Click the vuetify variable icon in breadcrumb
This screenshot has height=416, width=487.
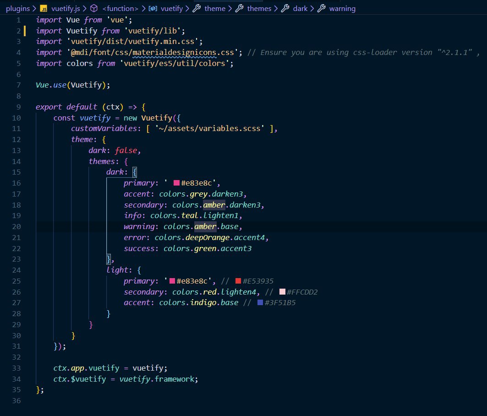[x=153, y=9]
